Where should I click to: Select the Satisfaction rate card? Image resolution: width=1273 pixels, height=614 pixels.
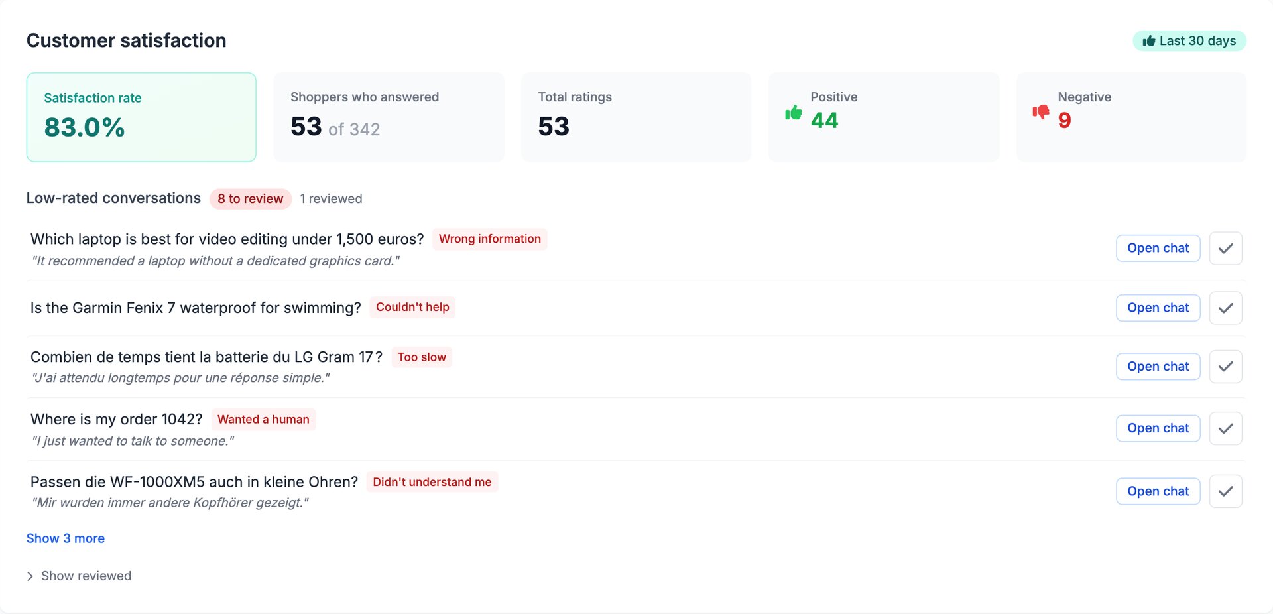[141, 117]
